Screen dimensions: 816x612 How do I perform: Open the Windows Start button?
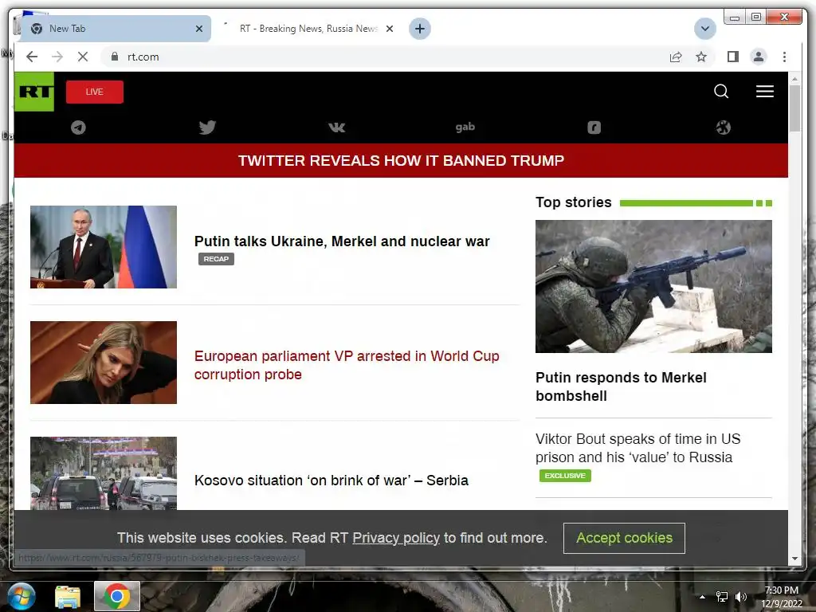(21, 596)
